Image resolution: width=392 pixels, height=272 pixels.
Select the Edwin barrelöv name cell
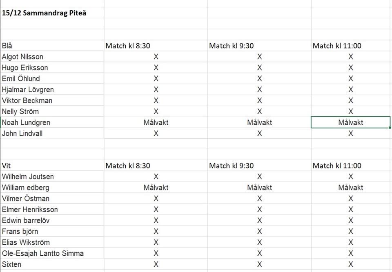click(x=26, y=220)
